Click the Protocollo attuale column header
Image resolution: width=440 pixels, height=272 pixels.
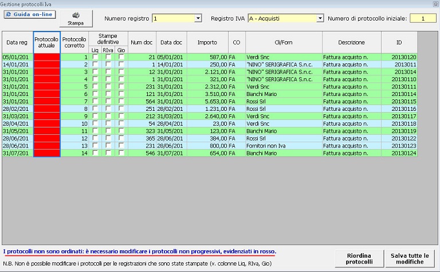coord(46,42)
